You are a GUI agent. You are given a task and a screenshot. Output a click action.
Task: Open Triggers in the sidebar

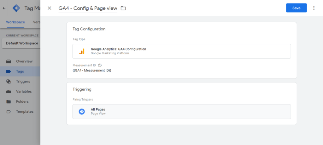point(20,81)
